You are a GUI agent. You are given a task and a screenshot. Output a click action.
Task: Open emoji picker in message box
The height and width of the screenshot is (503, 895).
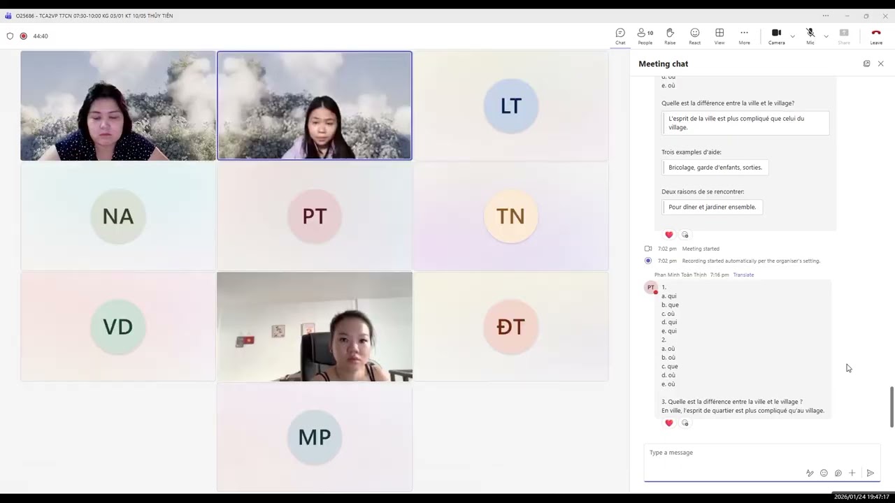(x=824, y=473)
